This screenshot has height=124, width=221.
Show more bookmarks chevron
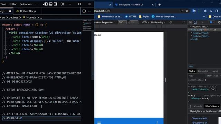[204, 17]
